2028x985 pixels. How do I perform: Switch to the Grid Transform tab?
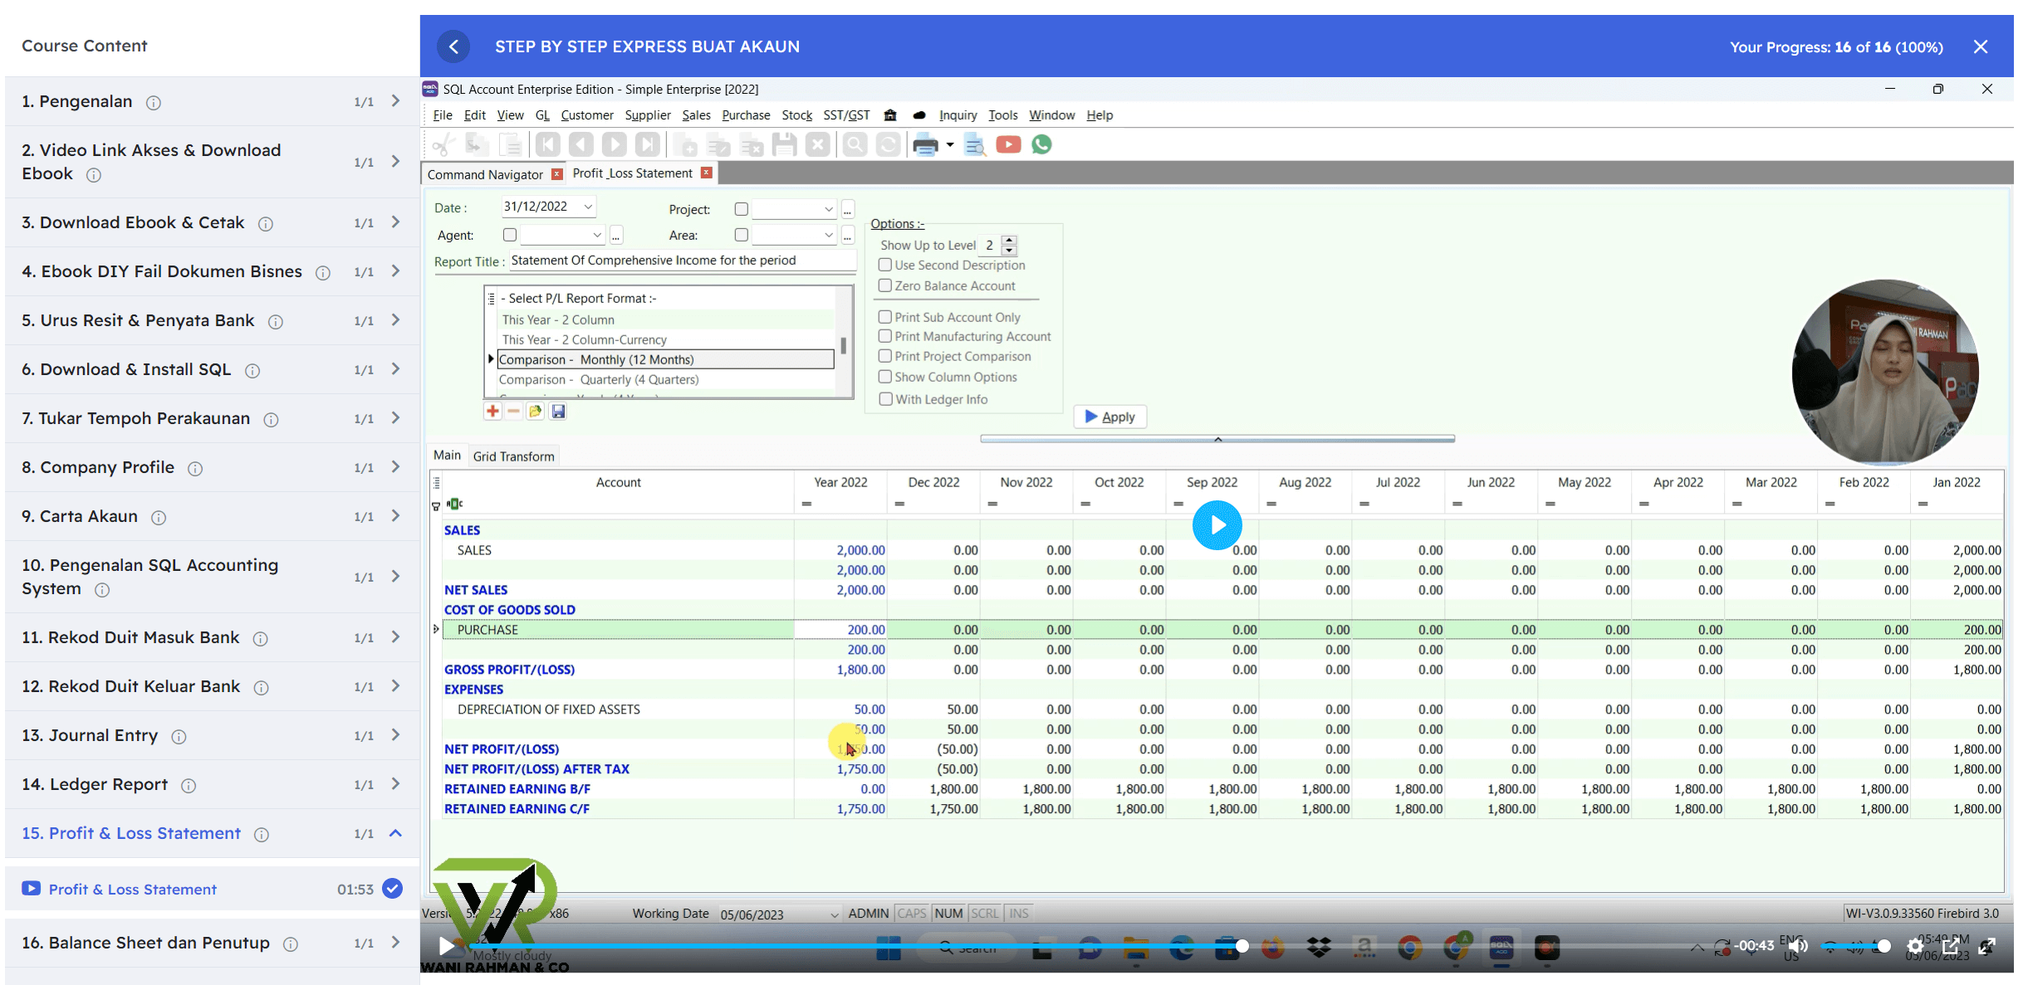point(513,456)
